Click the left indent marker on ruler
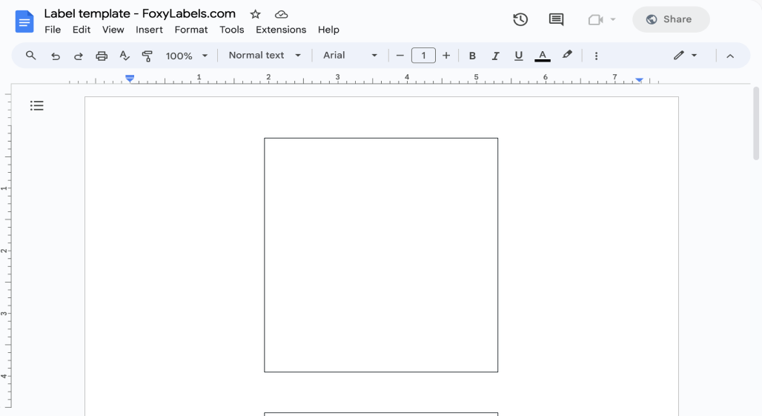This screenshot has height=416, width=762. (x=129, y=79)
